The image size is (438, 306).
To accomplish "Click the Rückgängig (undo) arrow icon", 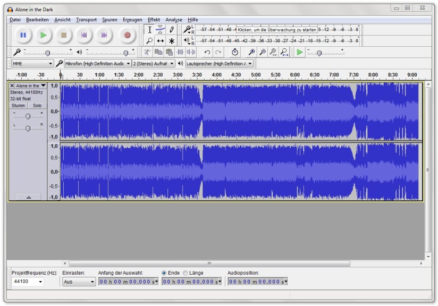I will [x=207, y=52].
